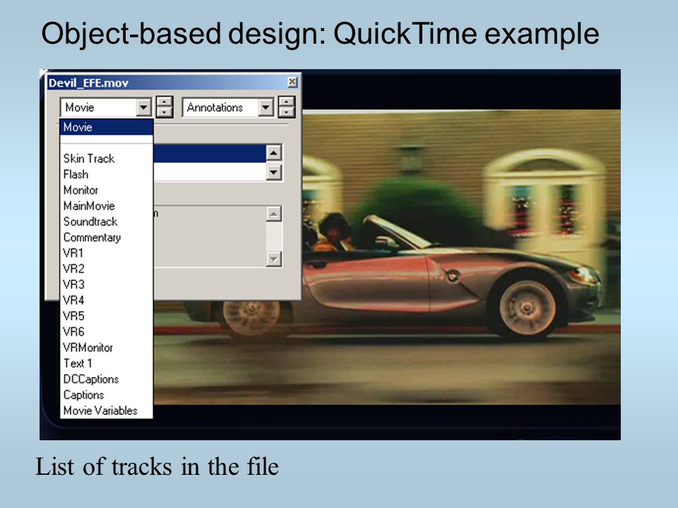Select the VR5 track
678x508 pixels.
pos(107,316)
